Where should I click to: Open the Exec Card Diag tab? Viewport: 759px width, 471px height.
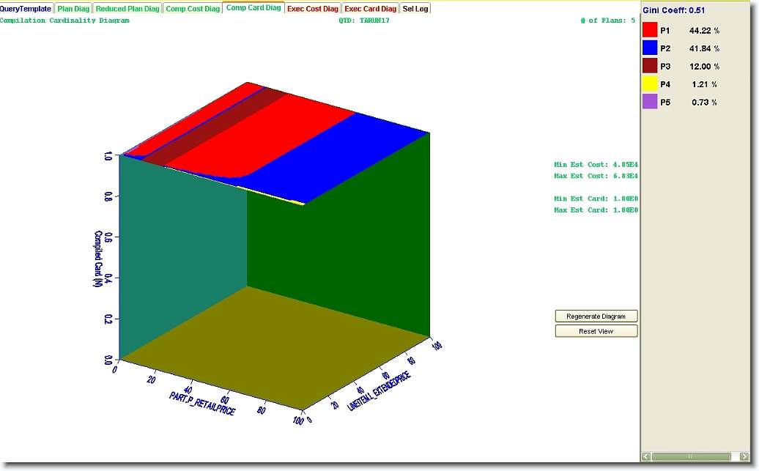pos(370,9)
